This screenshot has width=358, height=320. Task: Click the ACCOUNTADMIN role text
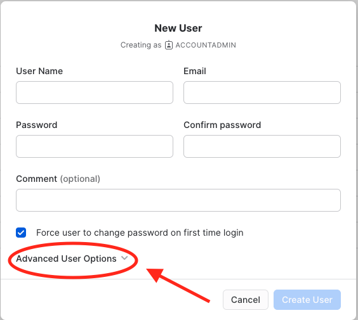[206, 45]
